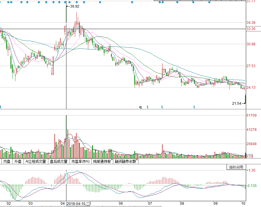Click the first blue diamond marker at top left
Image resolution: width=261 pixels, height=207 pixels.
click(8, 2)
